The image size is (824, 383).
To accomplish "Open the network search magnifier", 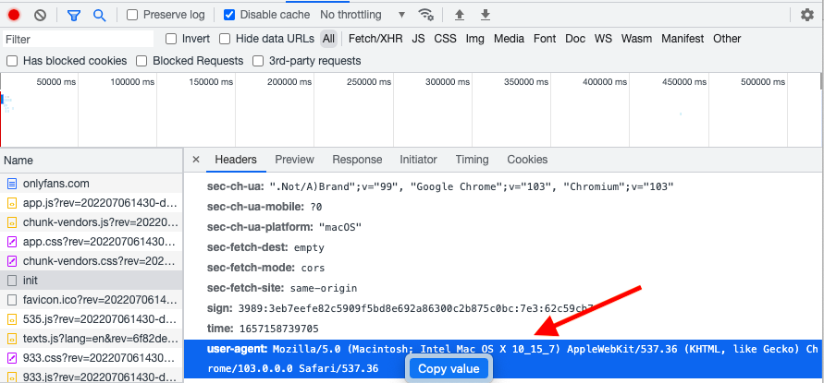I will pos(99,15).
